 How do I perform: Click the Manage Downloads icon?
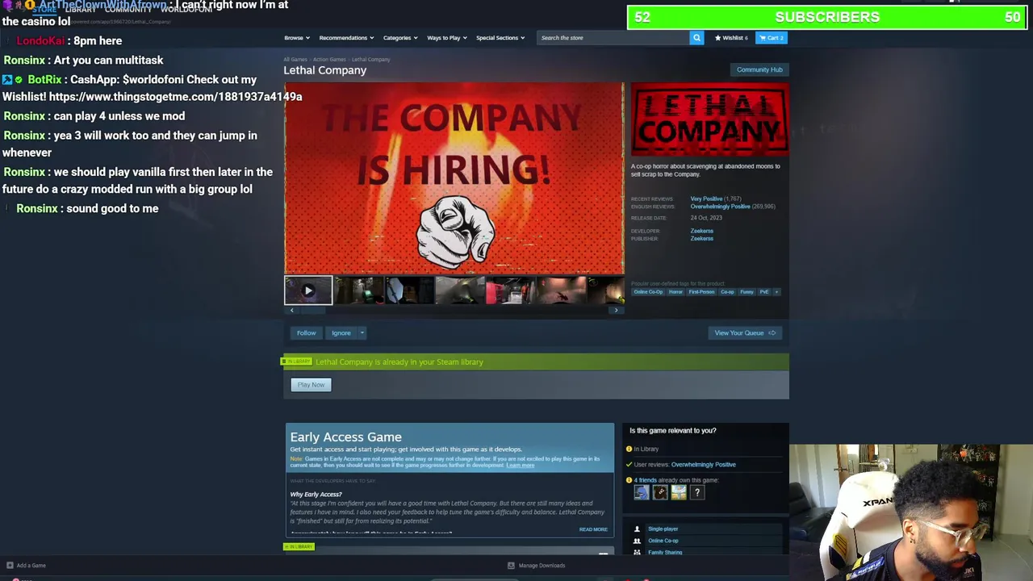tap(511, 566)
